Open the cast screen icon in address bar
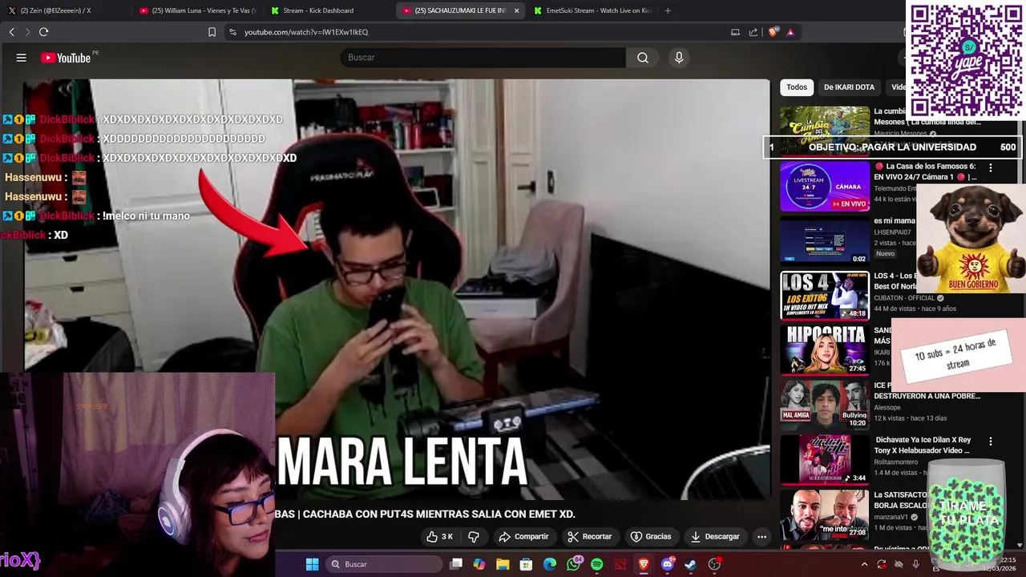 pos(735,32)
